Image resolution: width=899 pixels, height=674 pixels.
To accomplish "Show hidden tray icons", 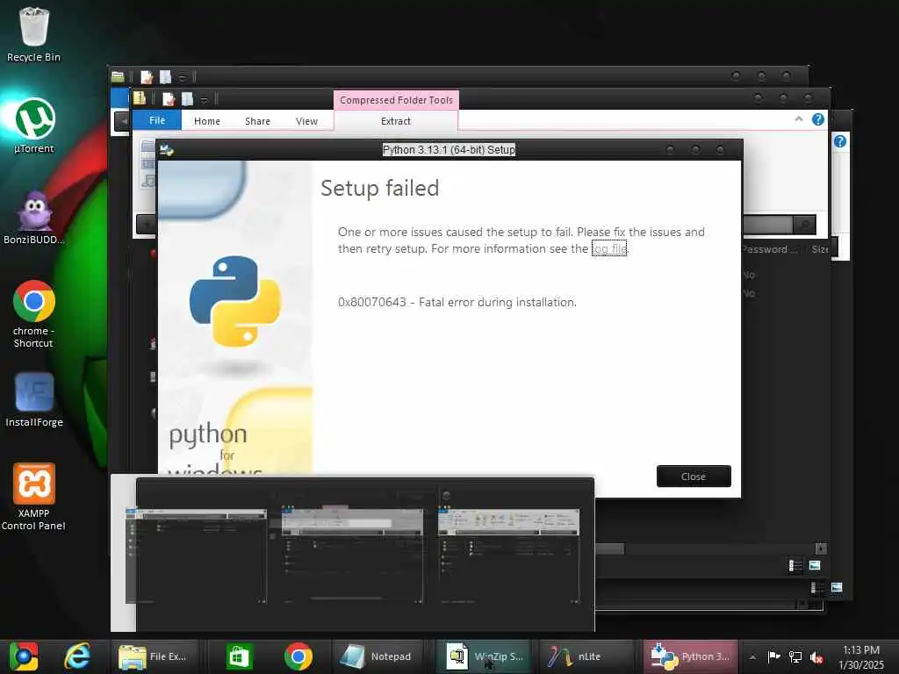I will [752, 657].
